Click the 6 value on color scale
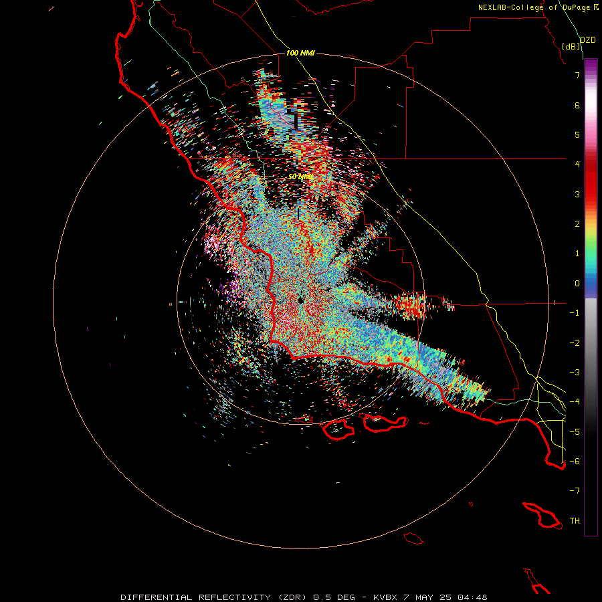The width and height of the screenshot is (602, 602). point(577,105)
